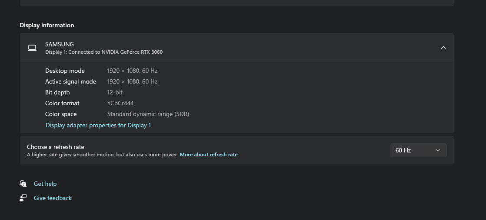Viewport: 486px width, 220px height.
Task: Click the Display information heading
Action: click(47, 25)
